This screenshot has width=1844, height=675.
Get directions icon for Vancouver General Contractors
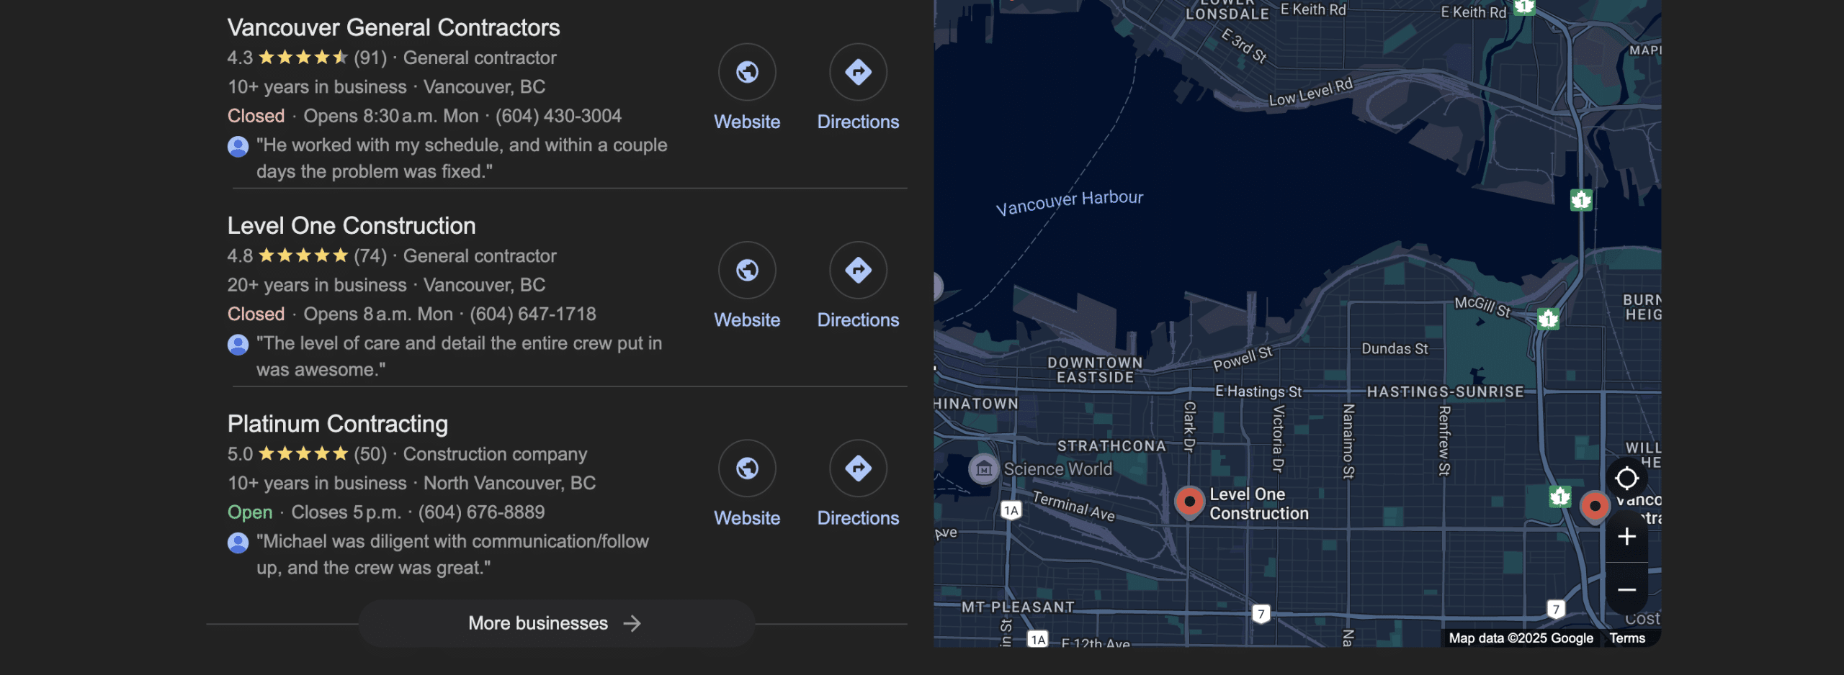click(x=858, y=72)
